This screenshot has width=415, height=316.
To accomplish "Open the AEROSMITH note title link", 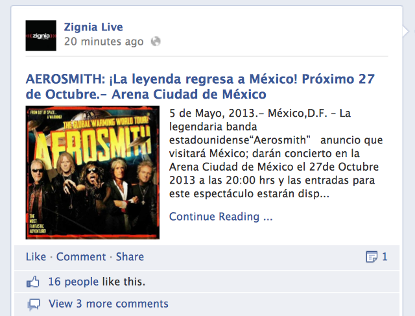I will pos(200,86).
